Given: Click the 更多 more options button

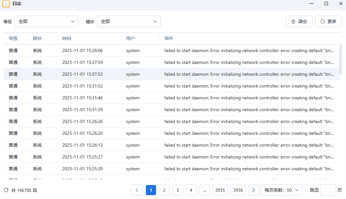Looking at the screenshot, I should (x=328, y=21).
